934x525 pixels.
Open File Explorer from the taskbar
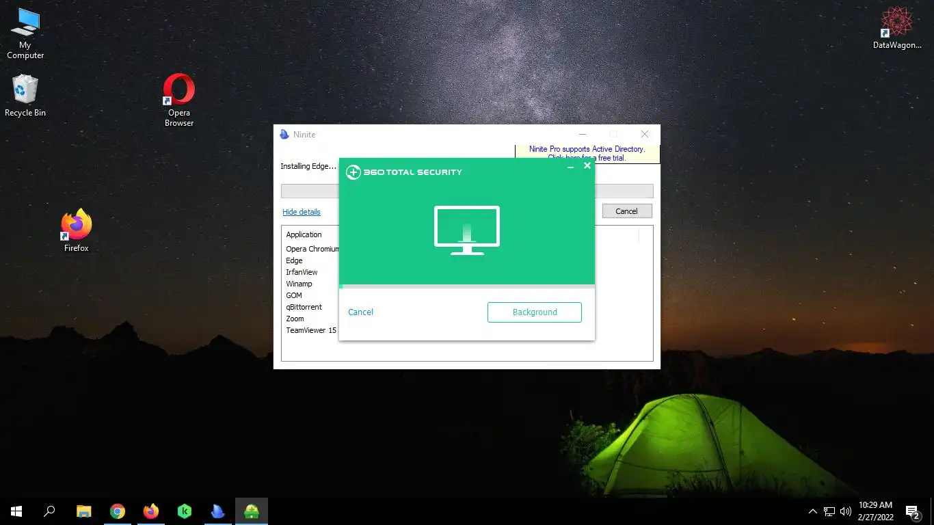pyautogui.click(x=83, y=511)
